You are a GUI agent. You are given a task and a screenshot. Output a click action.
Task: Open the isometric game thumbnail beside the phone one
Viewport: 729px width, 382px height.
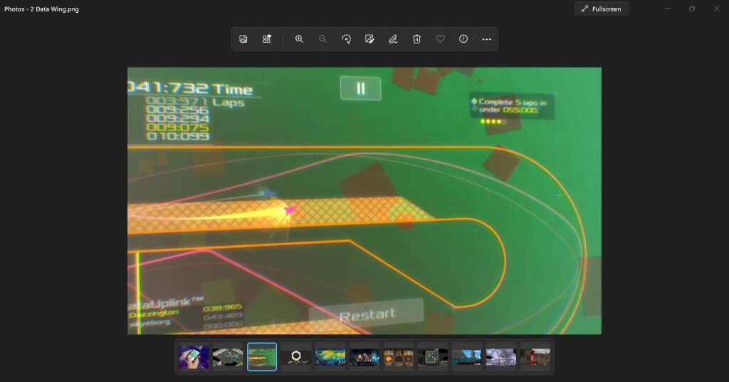pos(228,357)
